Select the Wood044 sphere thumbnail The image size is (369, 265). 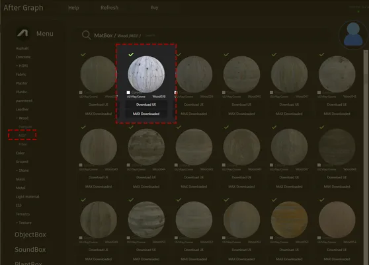(x=146, y=147)
